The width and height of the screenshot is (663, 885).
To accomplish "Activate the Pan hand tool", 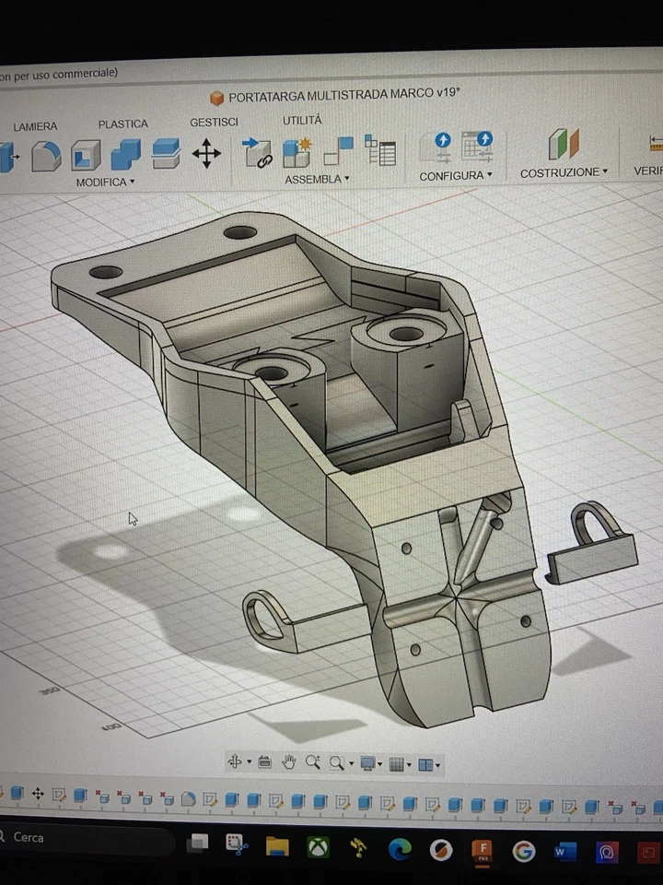I will 288,762.
